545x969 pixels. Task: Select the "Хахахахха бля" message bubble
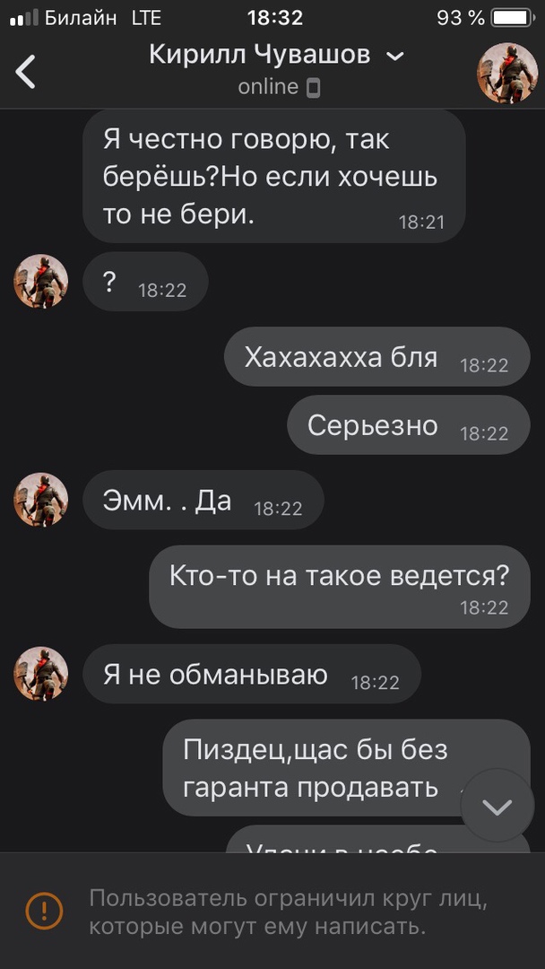[x=377, y=356]
